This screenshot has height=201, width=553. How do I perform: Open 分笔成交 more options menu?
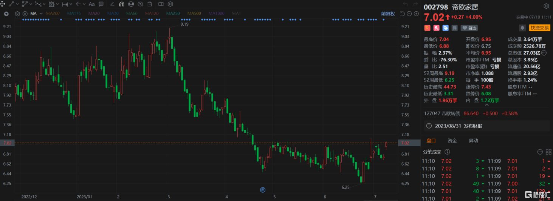click(540, 152)
